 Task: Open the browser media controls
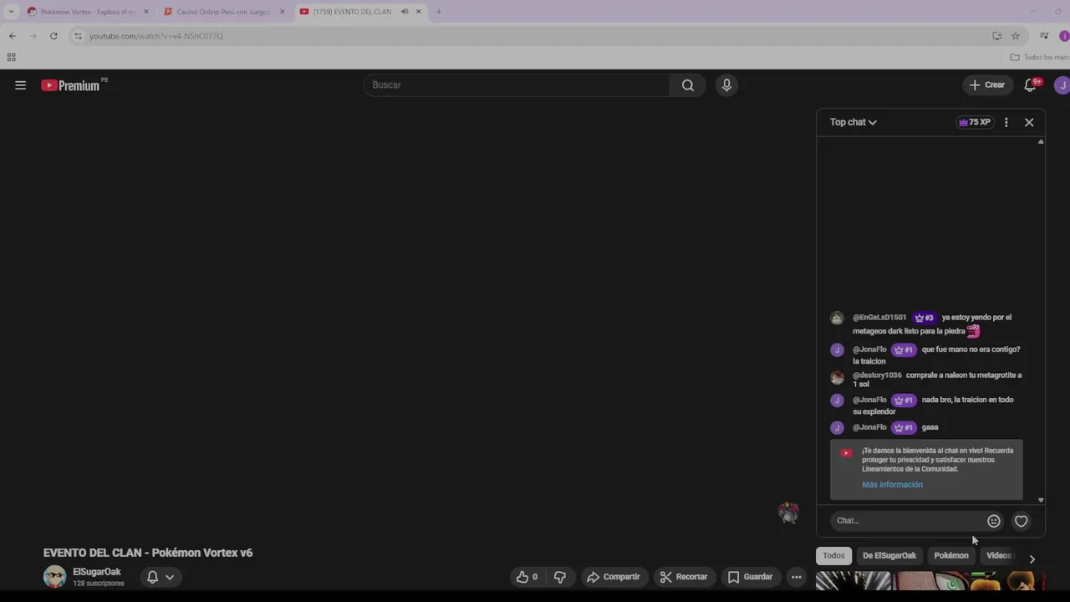tap(1044, 36)
